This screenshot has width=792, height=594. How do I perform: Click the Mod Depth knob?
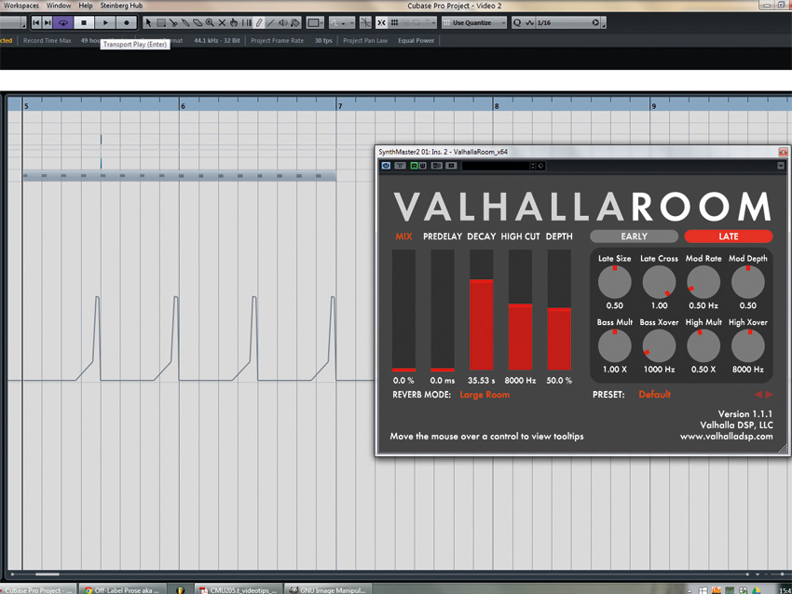[748, 282]
